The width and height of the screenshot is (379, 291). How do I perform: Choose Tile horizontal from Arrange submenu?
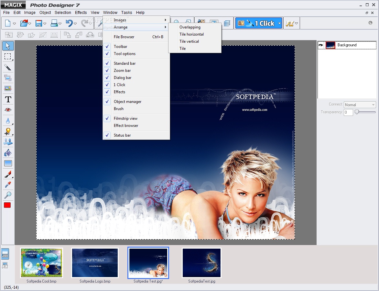pos(195,34)
